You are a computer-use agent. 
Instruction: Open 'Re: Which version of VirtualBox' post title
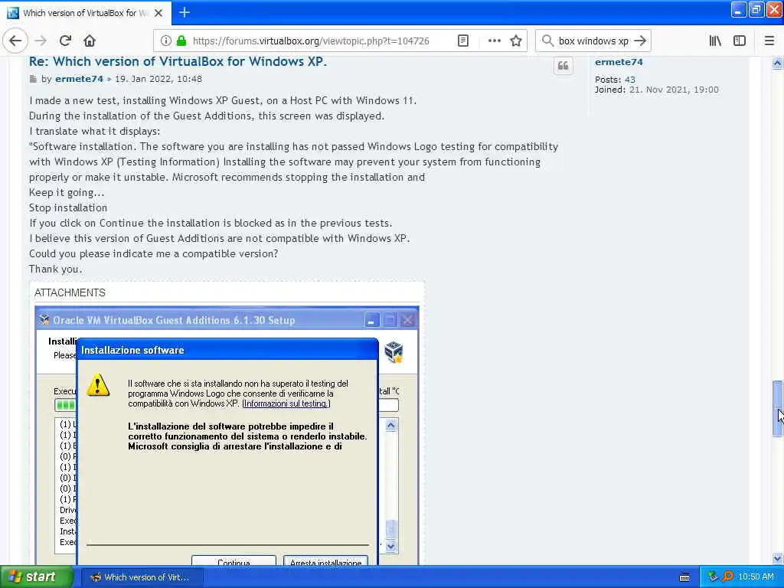(x=178, y=61)
